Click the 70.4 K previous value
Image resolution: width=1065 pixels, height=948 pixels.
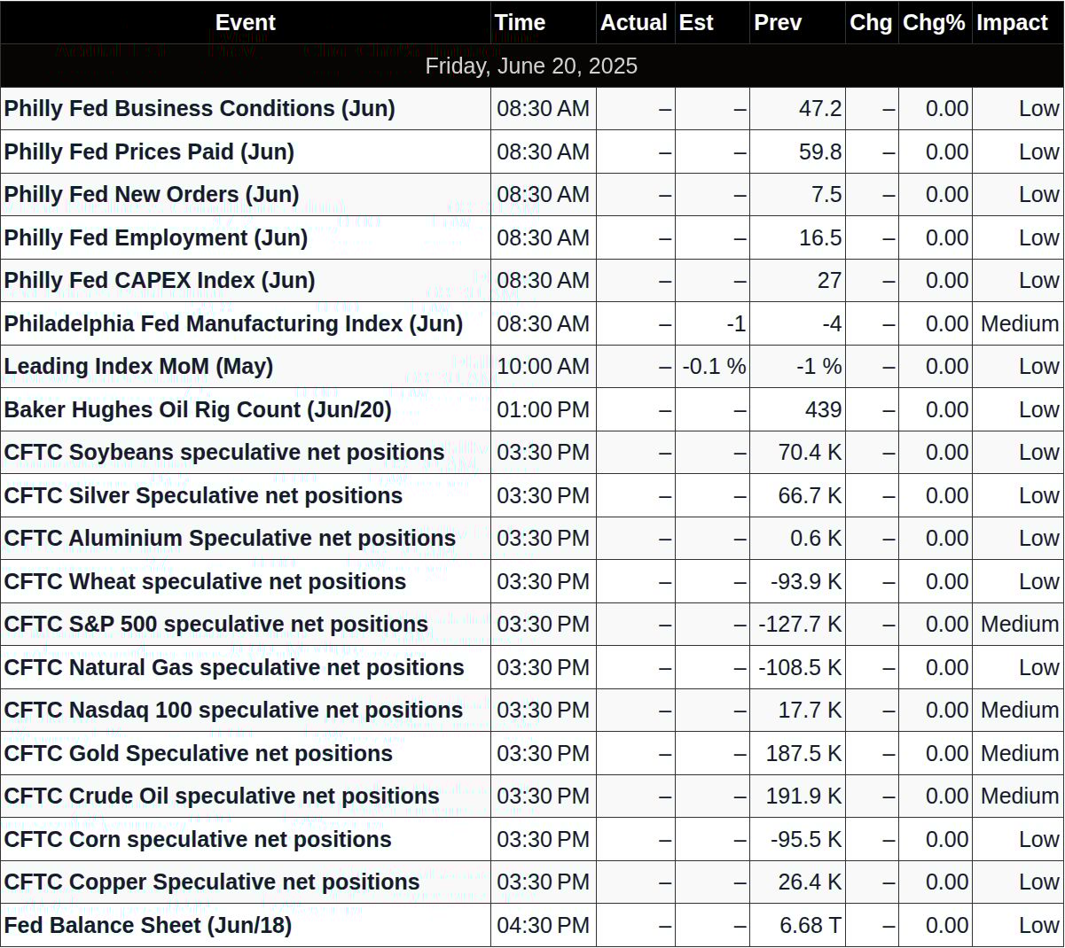tap(810, 453)
